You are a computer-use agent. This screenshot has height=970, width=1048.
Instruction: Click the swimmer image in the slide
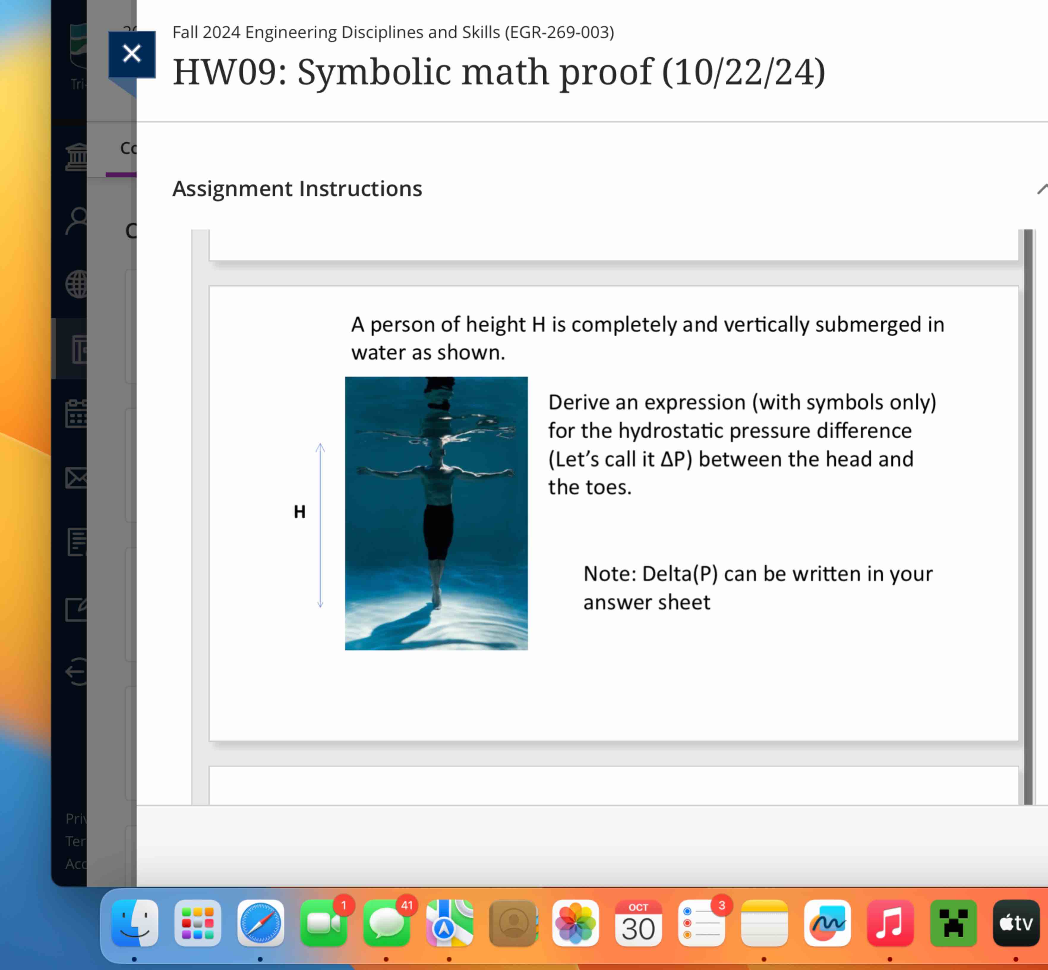pyautogui.click(x=436, y=513)
